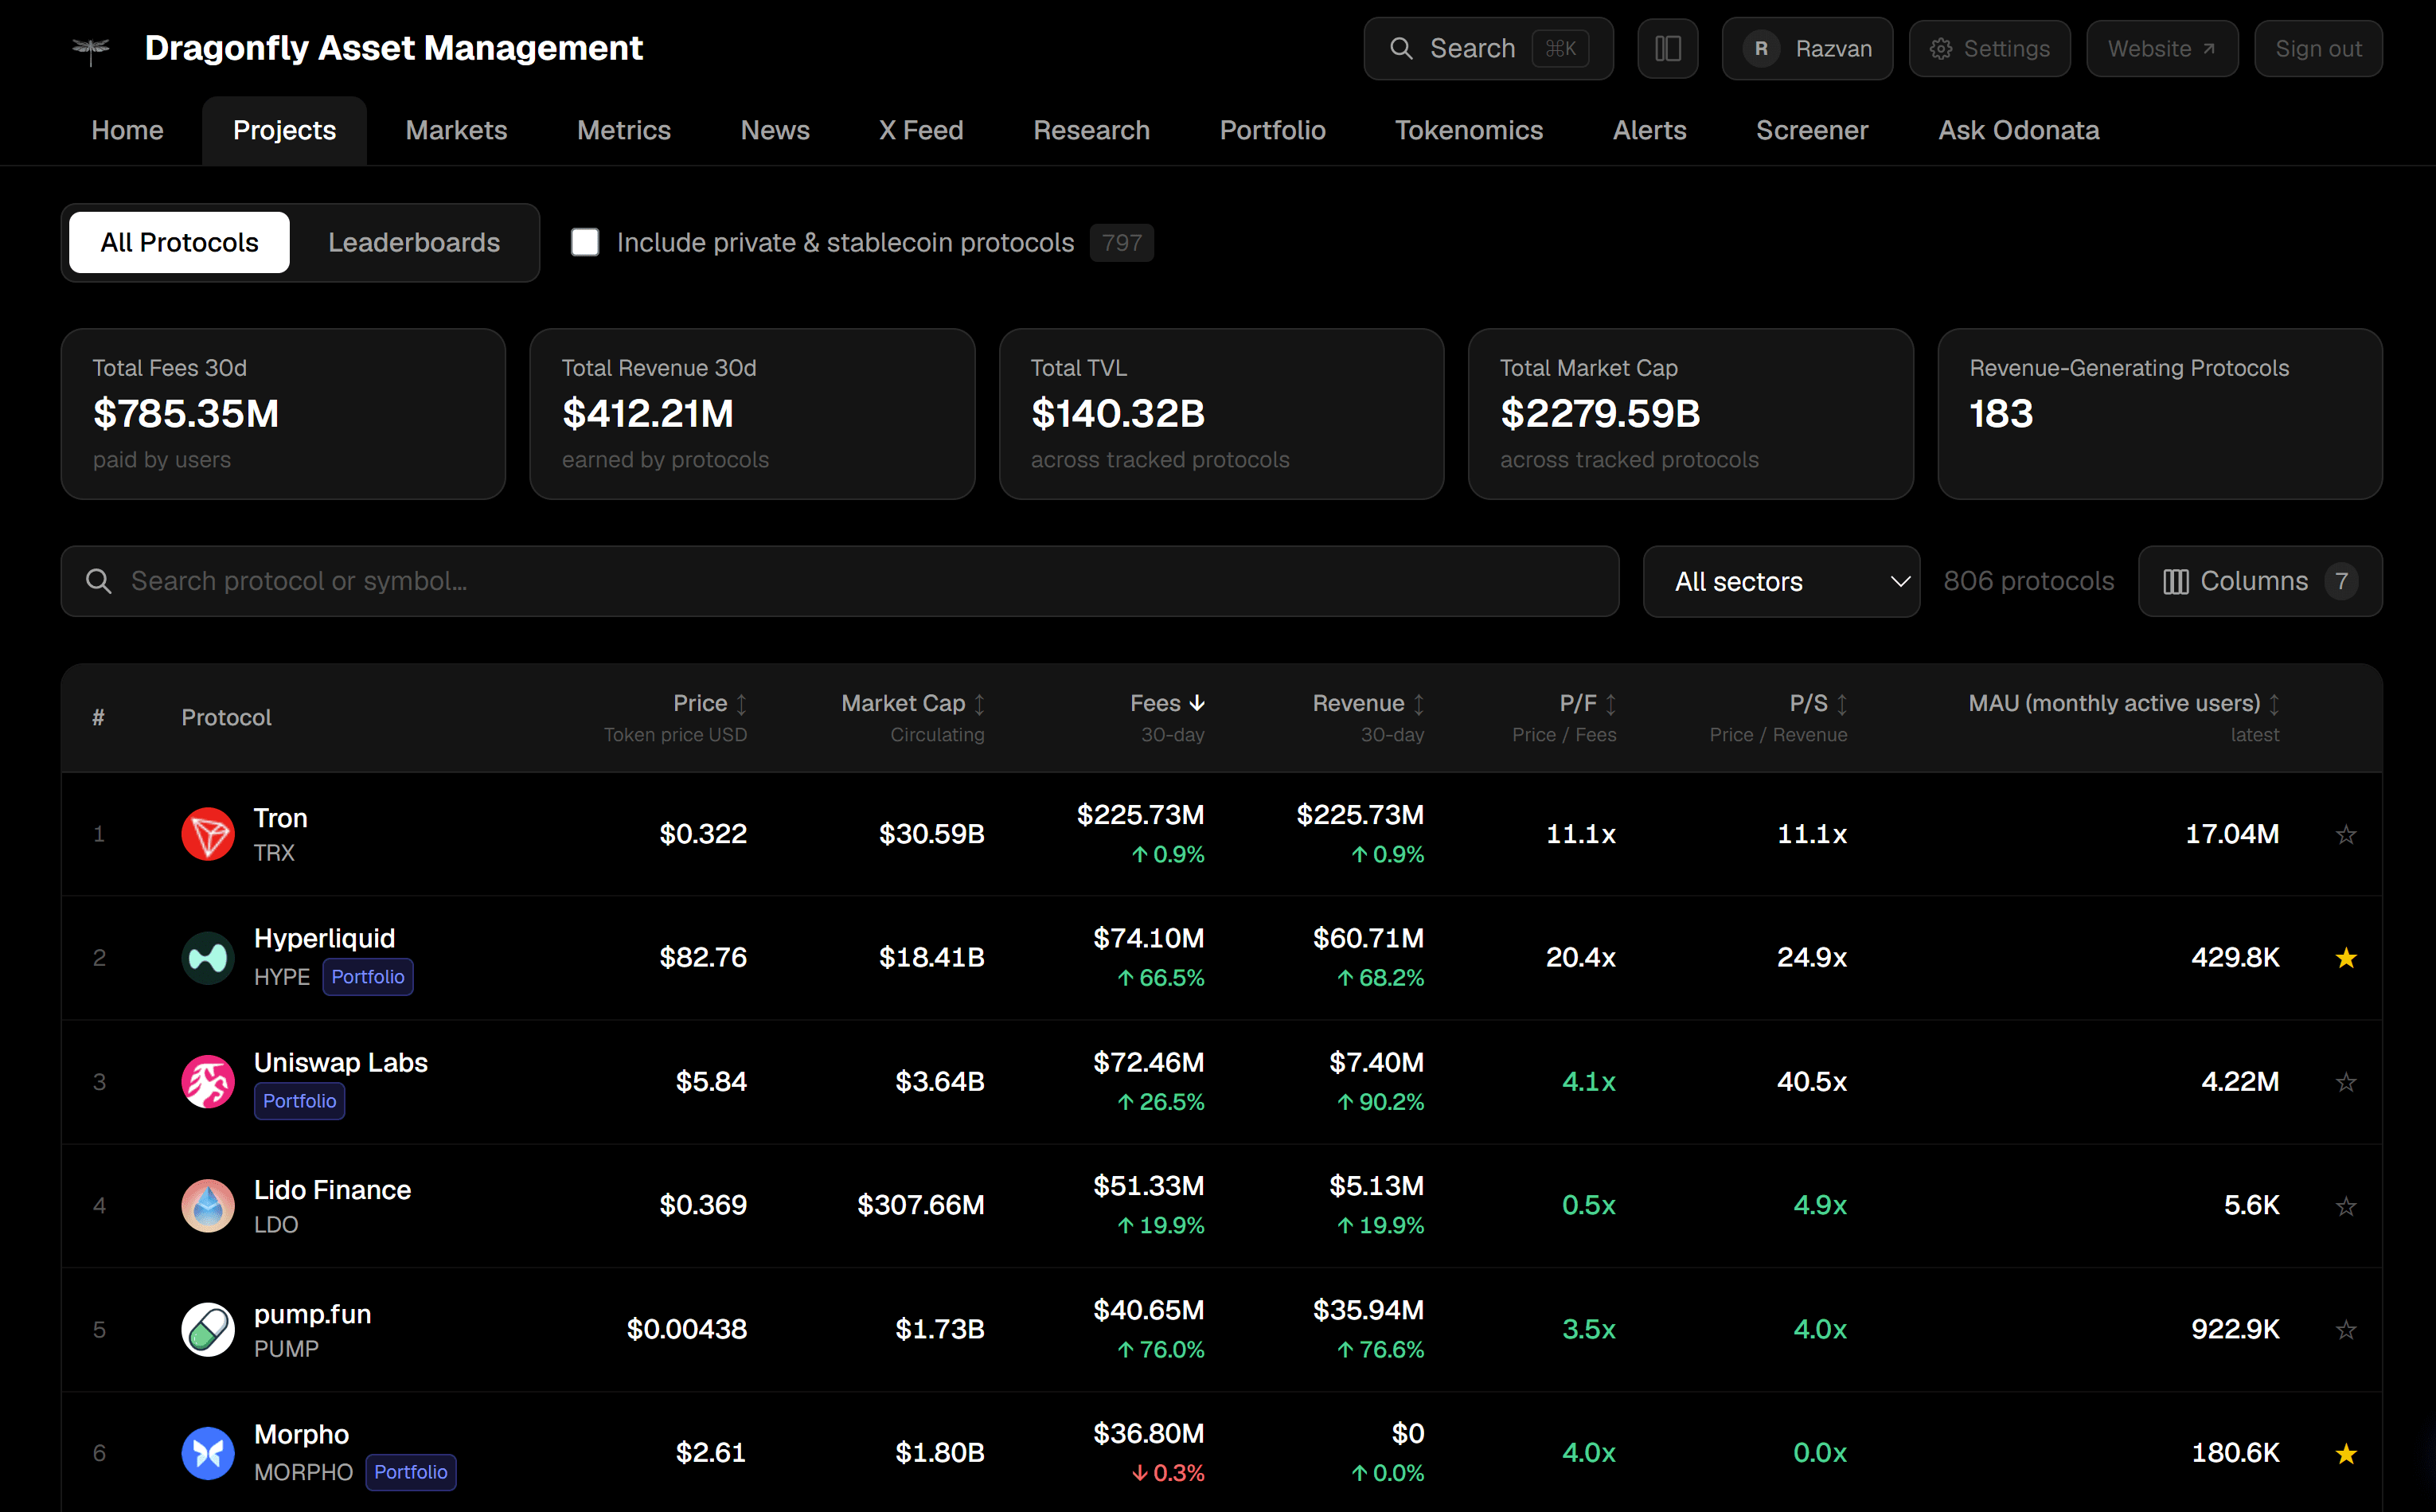The width and height of the screenshot is (2436, 1512).
Task: Click the Hyperliquid protocol logo
Action: 208,958
